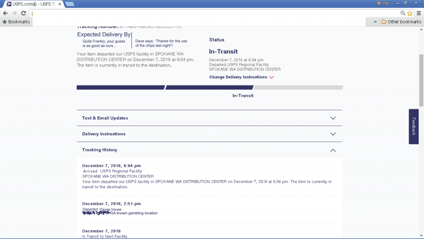Image resolution: width=424 pixels, height=239 pixels.
Task: Click the In-Transit status heading
Action: point(223,52)
